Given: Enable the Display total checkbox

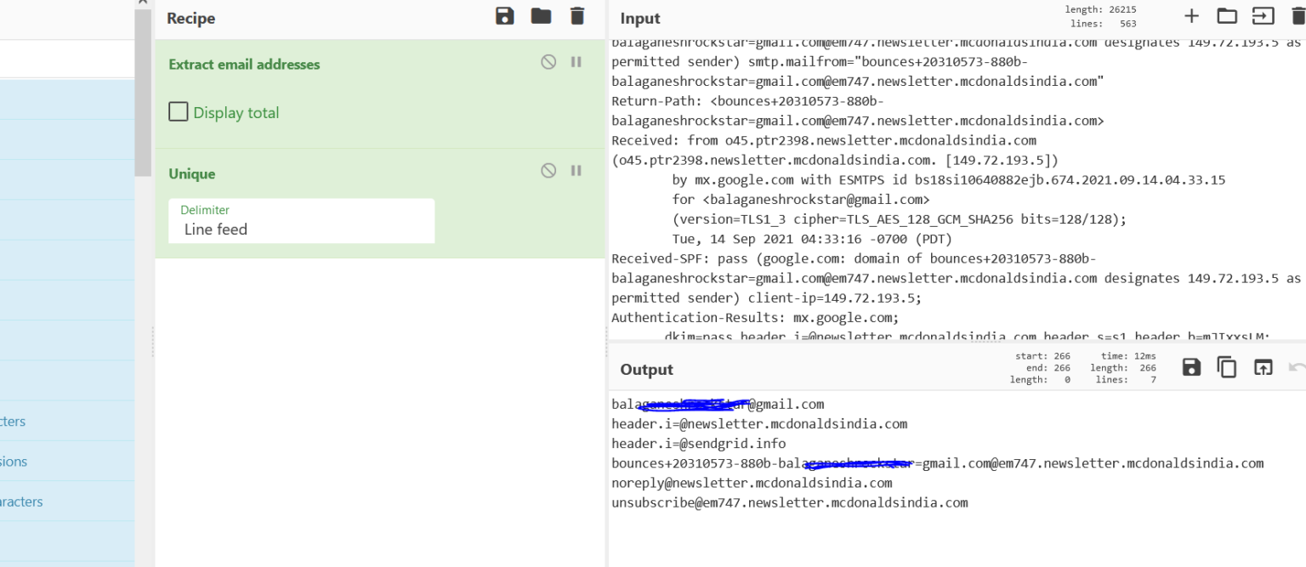Looking at the screenshot, I should [x=179, y=111].
